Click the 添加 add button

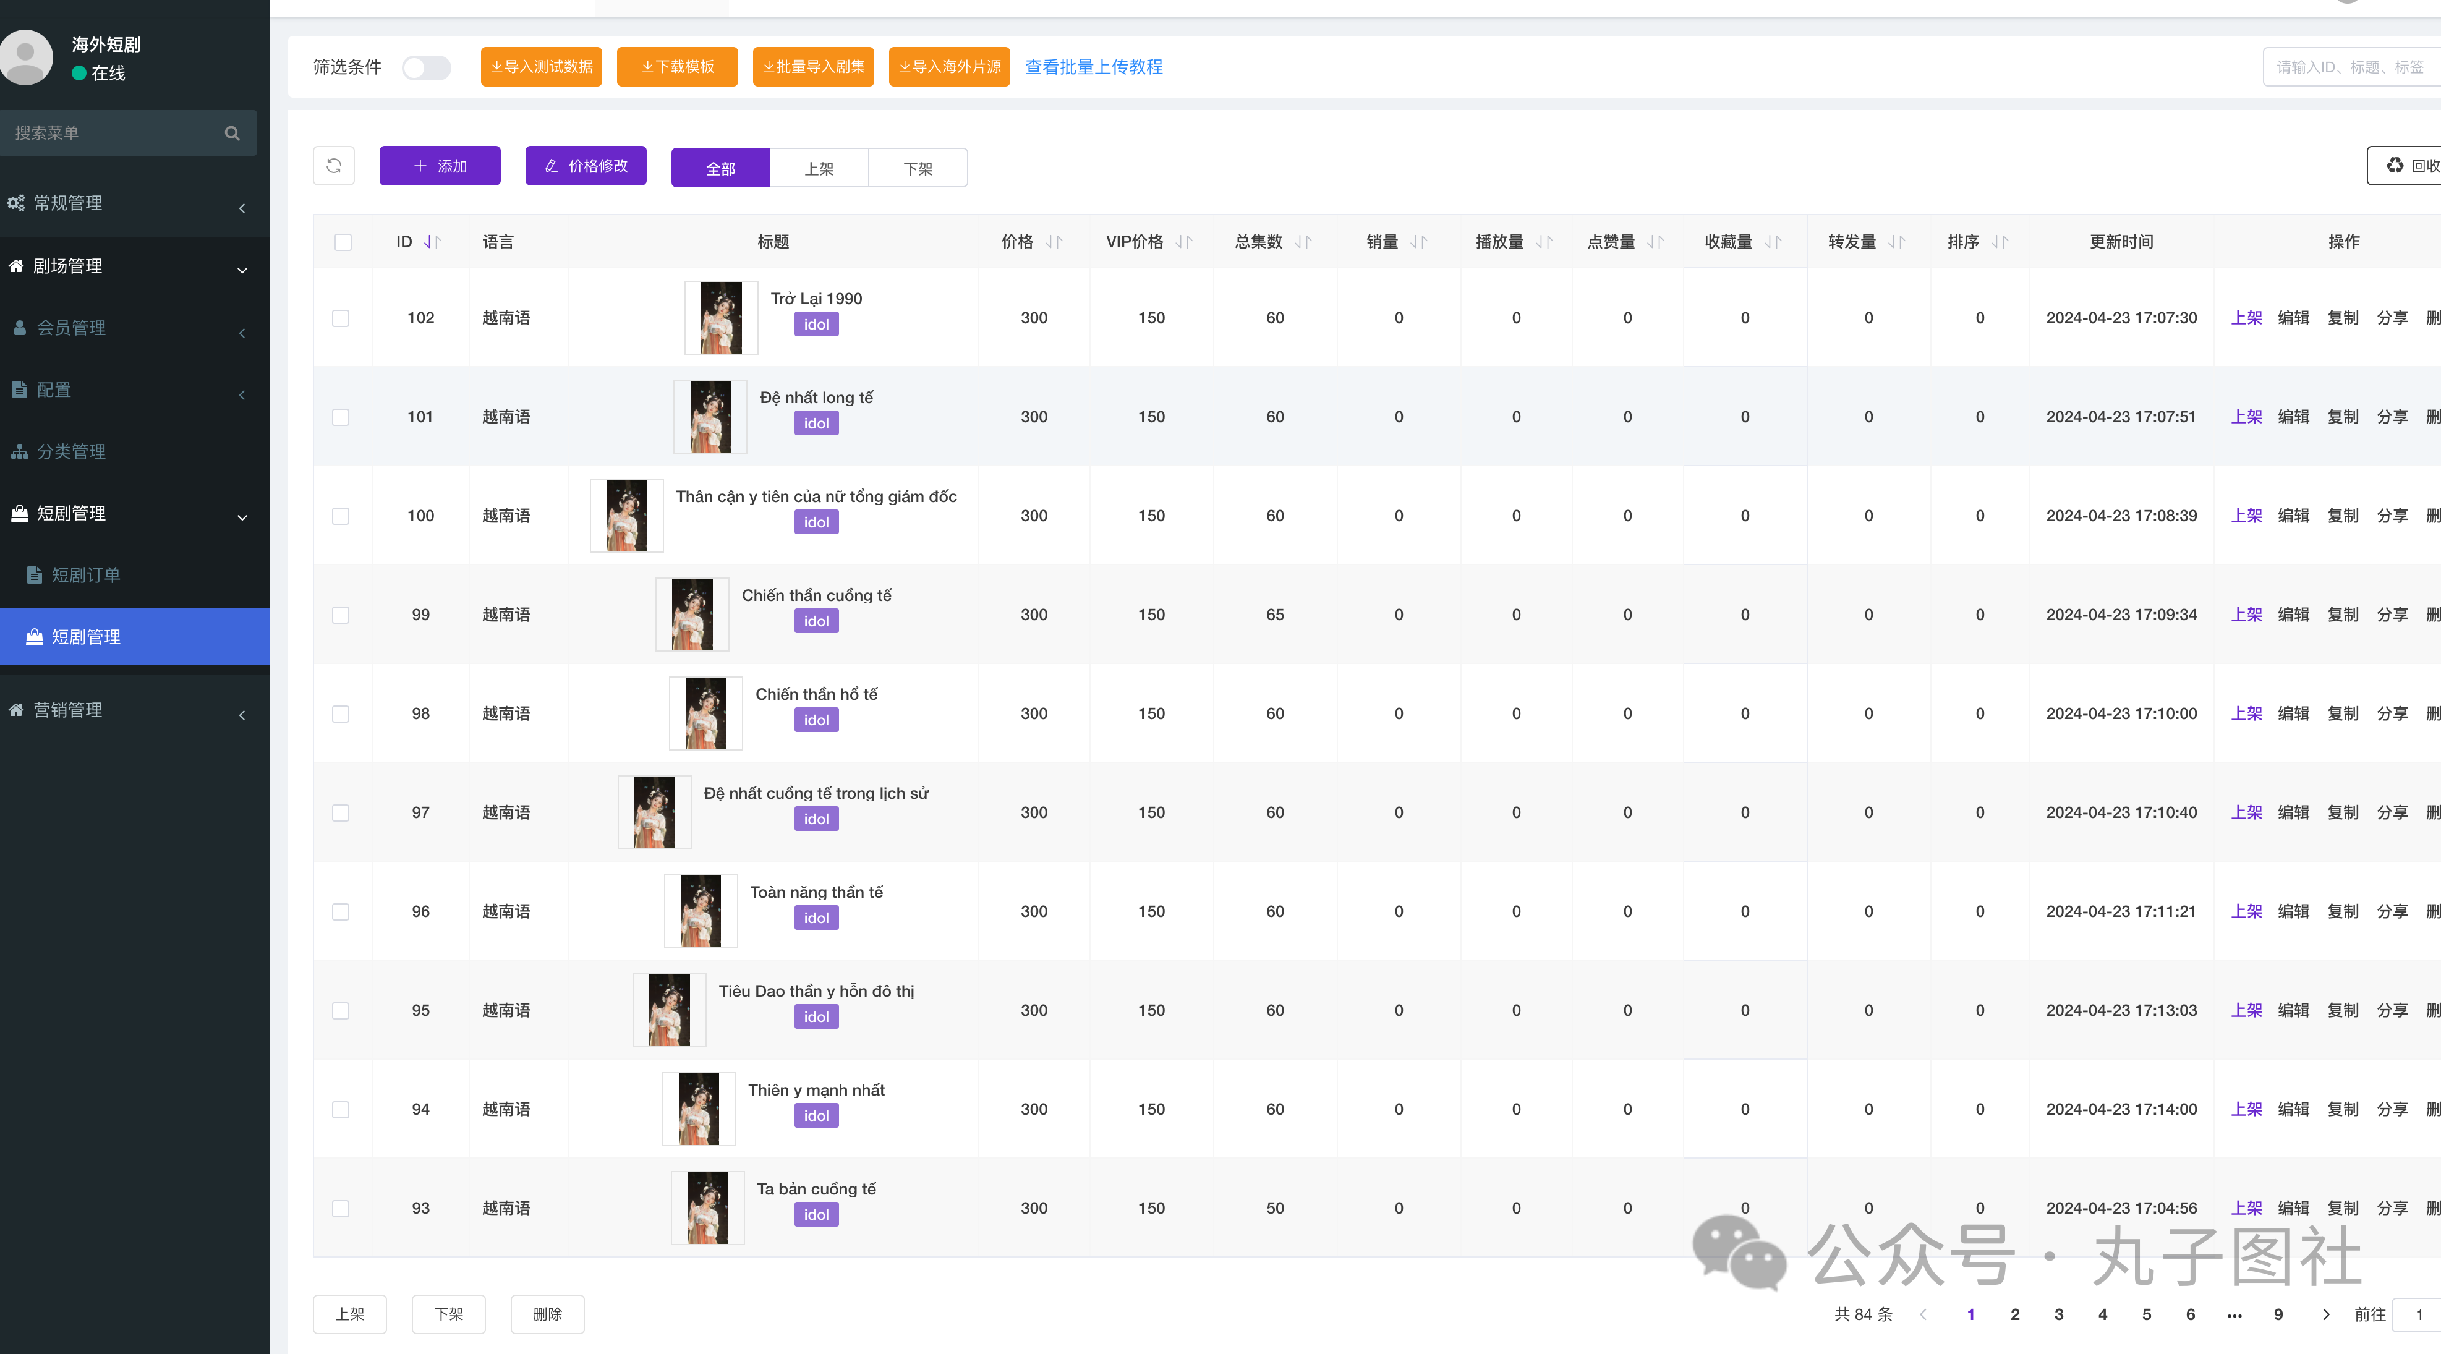[x=440, y=166]
